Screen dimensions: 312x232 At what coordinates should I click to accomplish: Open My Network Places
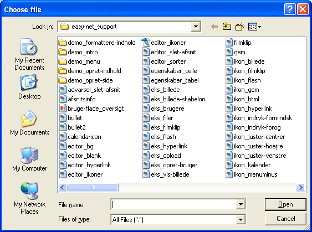point(29,198)
